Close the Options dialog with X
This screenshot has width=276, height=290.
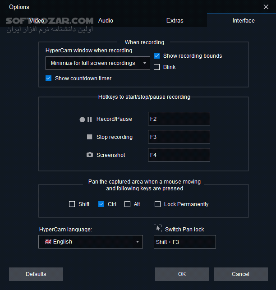[266, 6]
